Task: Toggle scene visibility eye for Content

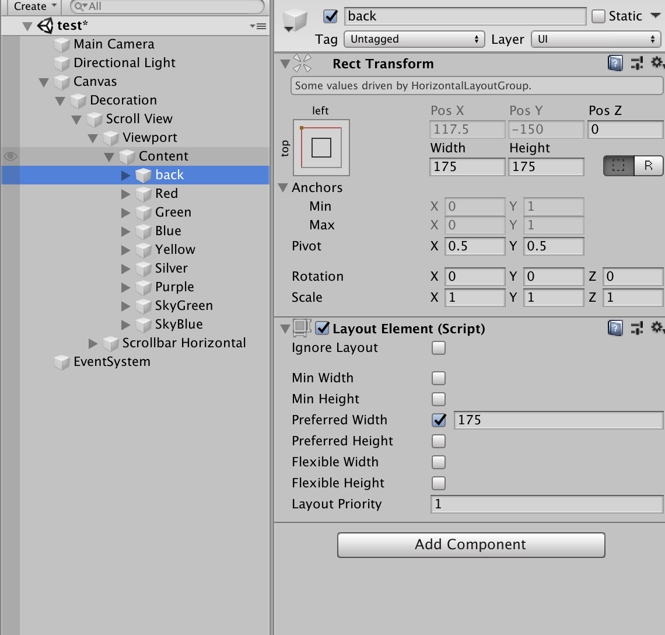Action: coord(10,156)
